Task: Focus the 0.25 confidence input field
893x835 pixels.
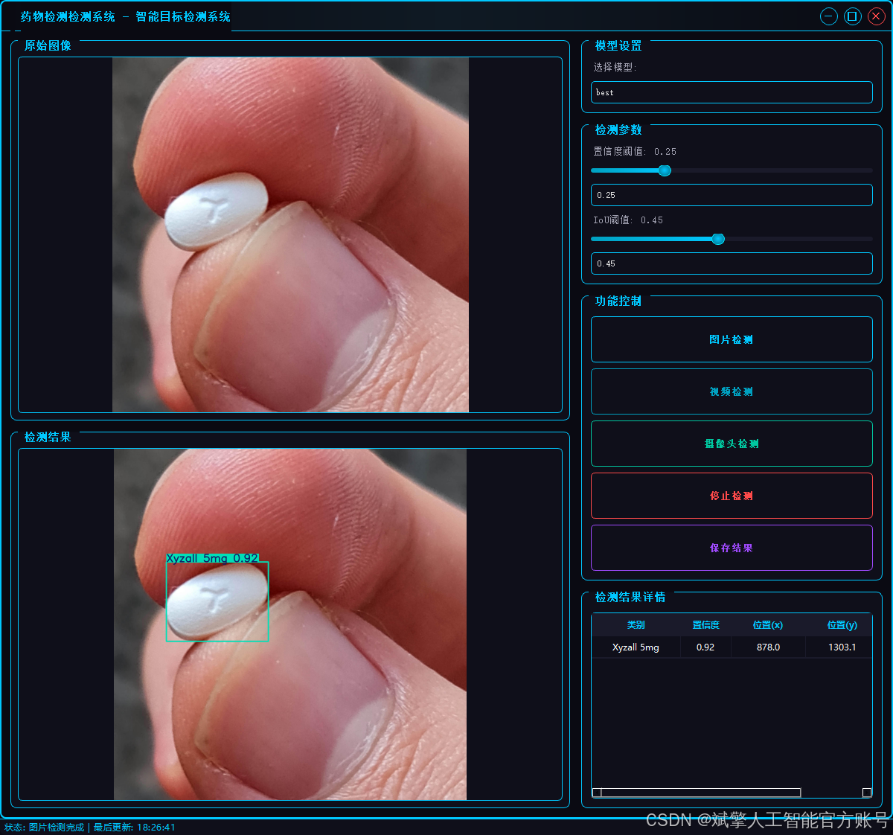Action: tap(732, 195)
